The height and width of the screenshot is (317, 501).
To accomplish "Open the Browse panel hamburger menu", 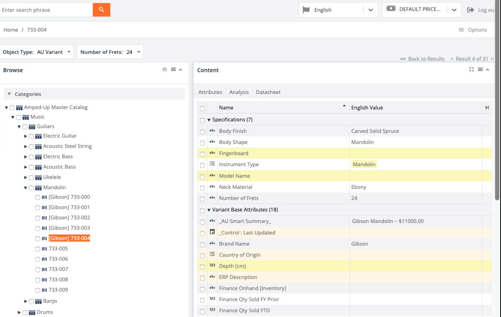I will [x=173, y=70].
